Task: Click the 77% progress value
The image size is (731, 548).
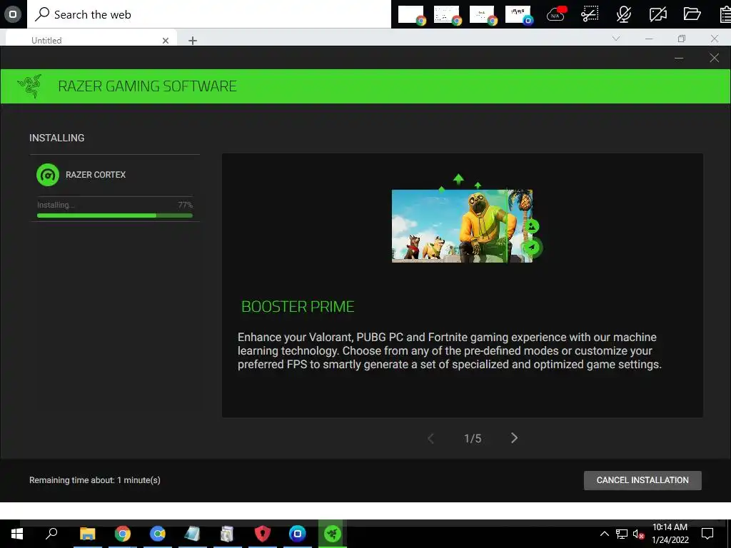Action: (185, 205)
